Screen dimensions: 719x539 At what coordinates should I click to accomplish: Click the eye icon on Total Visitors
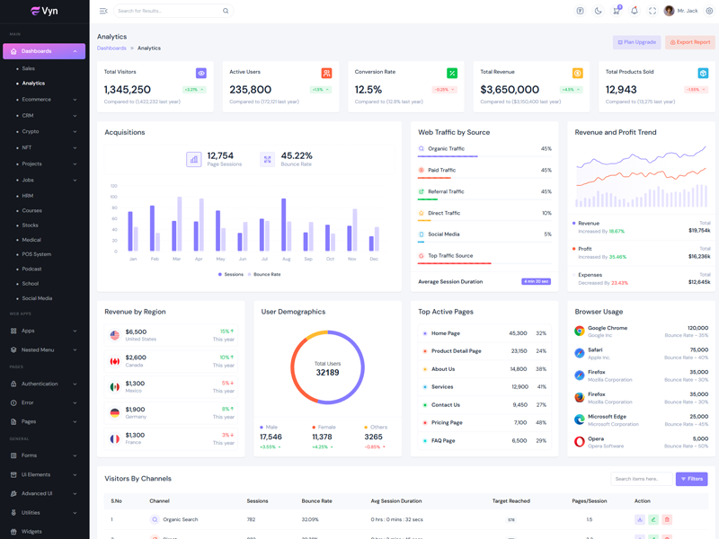pyautogui.click(x=200, y=73)
